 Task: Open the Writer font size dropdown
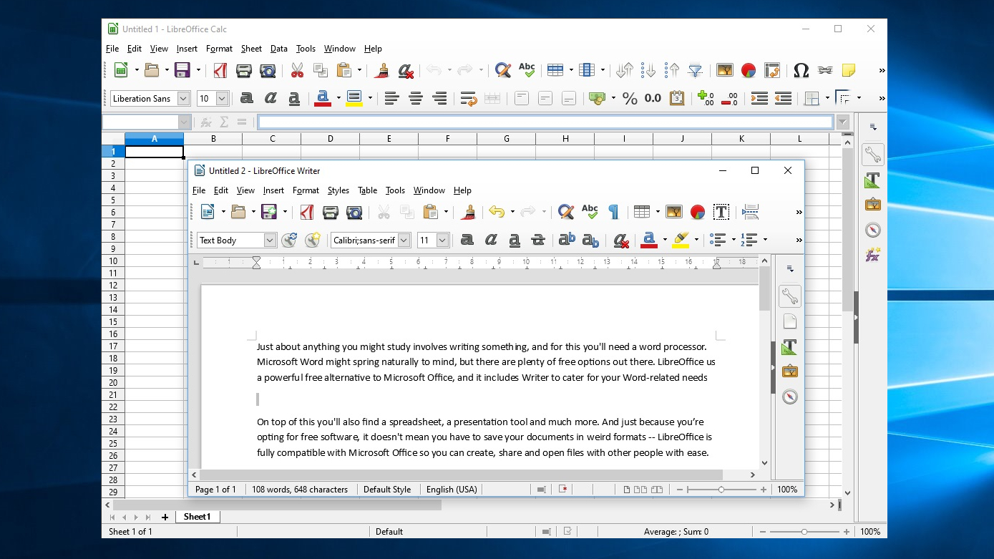point(443,240)
